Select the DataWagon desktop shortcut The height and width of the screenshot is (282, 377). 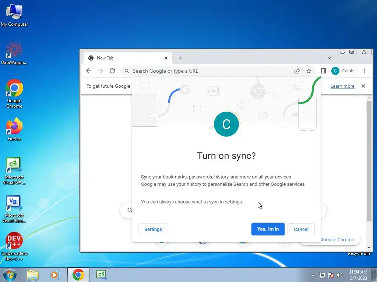tap(14, 53)
